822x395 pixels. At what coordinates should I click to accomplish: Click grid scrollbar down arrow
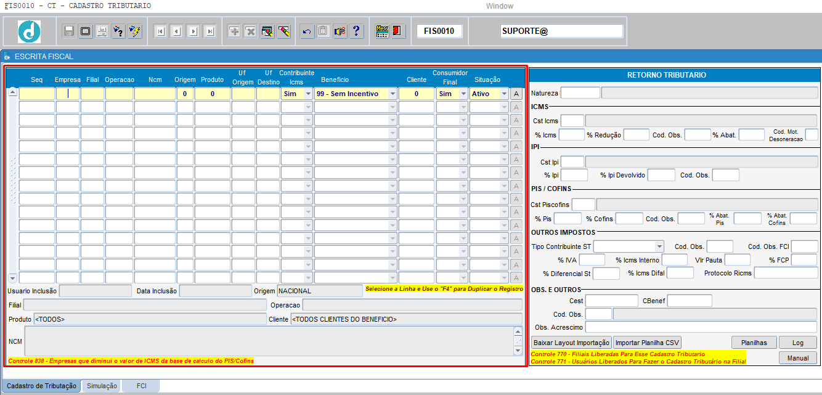point(12,279)
